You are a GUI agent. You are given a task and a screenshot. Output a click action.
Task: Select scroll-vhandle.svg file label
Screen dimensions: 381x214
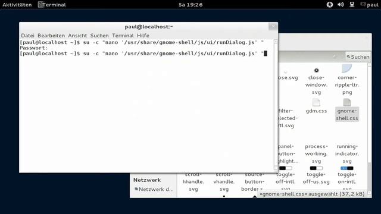pos(224,182)
